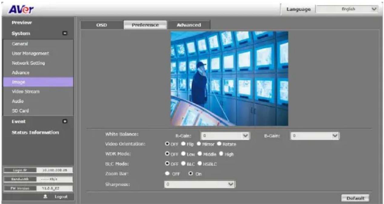Set Video Orientation to Mirror
Screen dimensions: 384x204
tap(199, 144)
